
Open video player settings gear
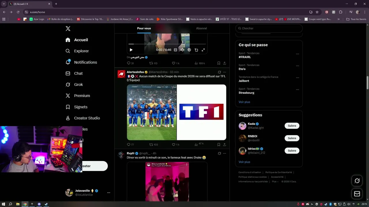(189, 50)
